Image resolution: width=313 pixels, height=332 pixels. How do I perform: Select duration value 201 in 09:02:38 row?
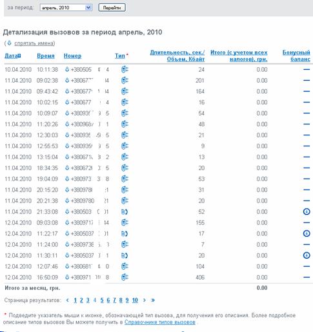point(200,80)
